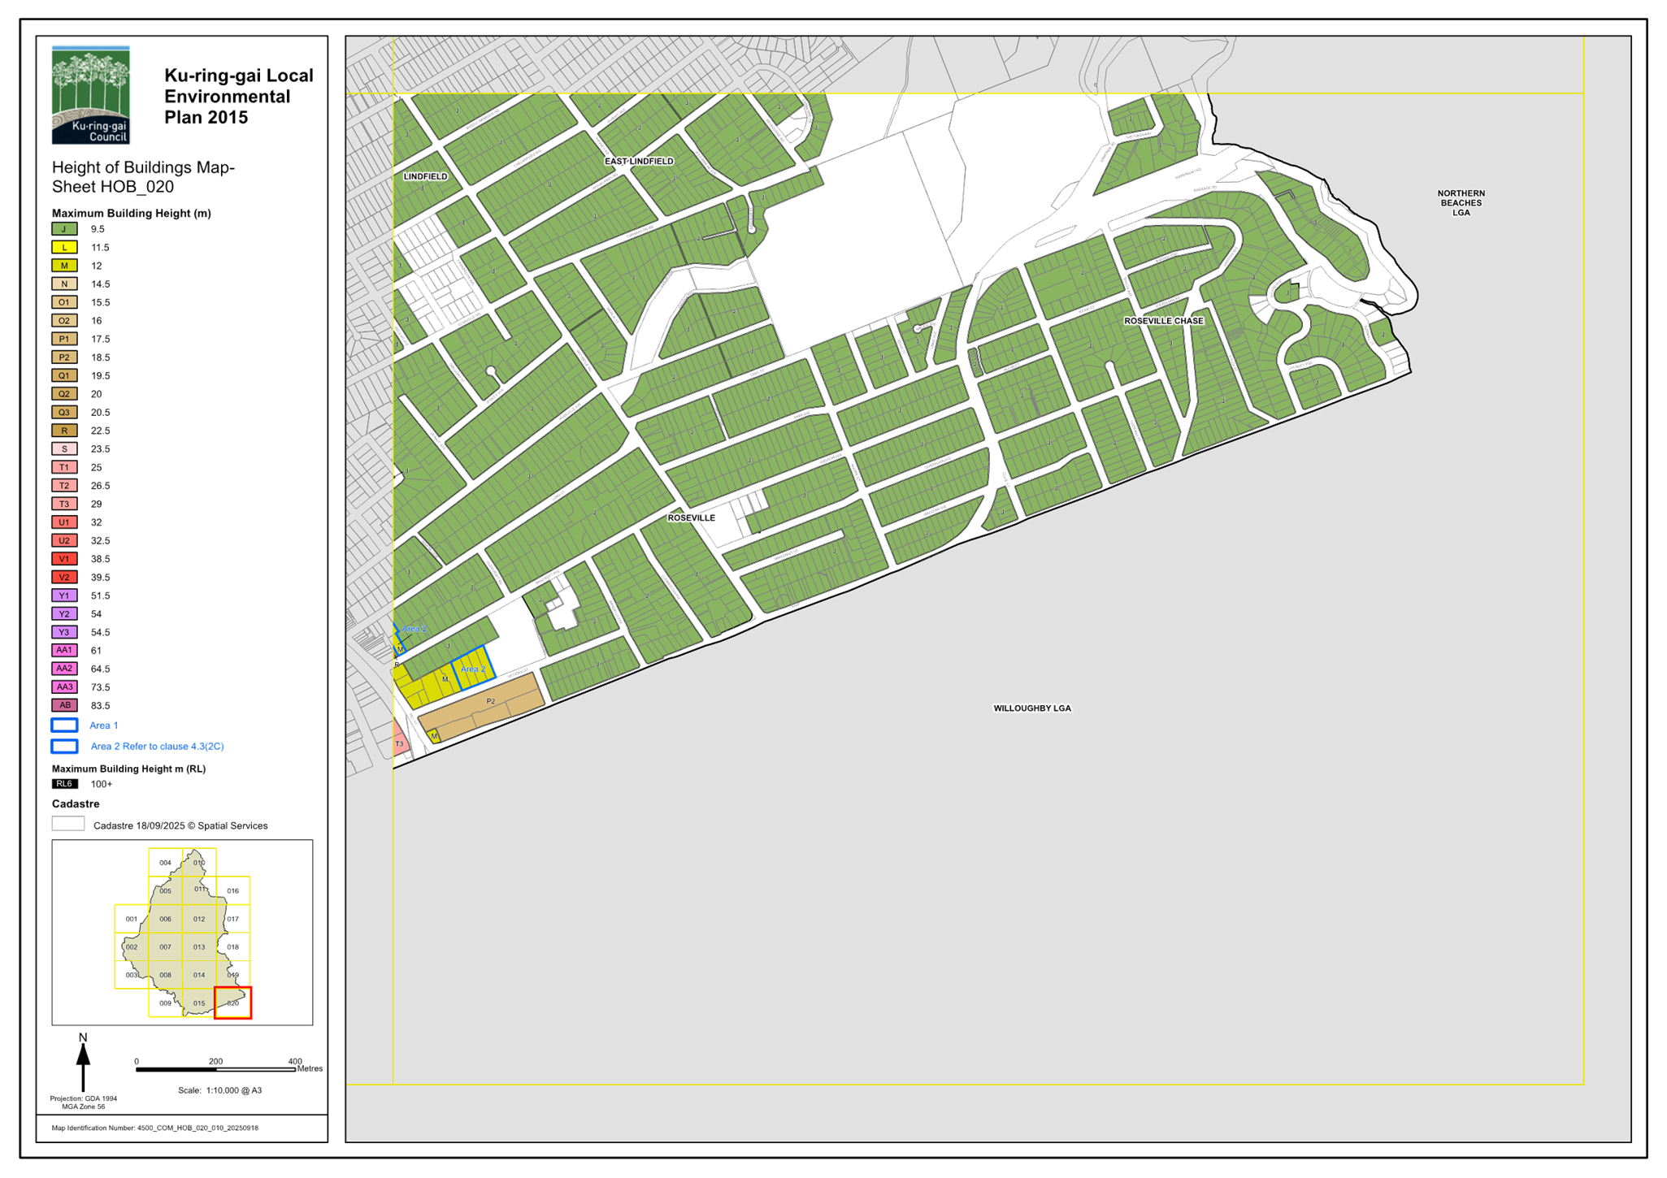Click the Area 2 blue outline legend symbol
The width and height of the screenshot is (1667, 1178).
coord(64,746)
